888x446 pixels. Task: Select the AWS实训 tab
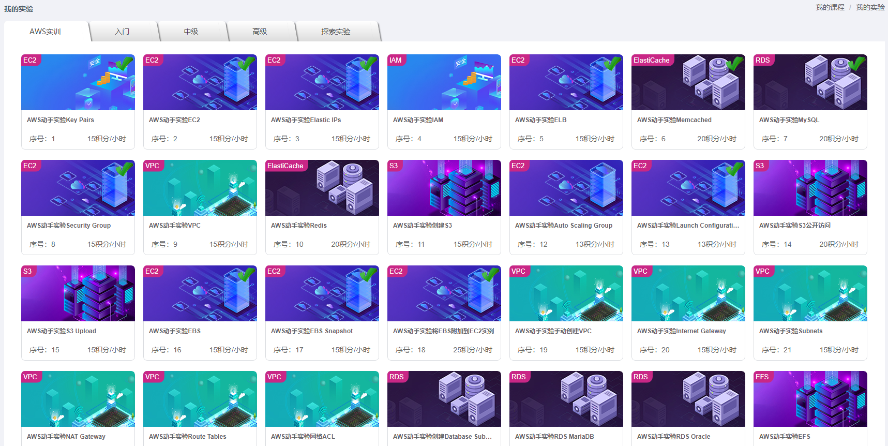46,32
